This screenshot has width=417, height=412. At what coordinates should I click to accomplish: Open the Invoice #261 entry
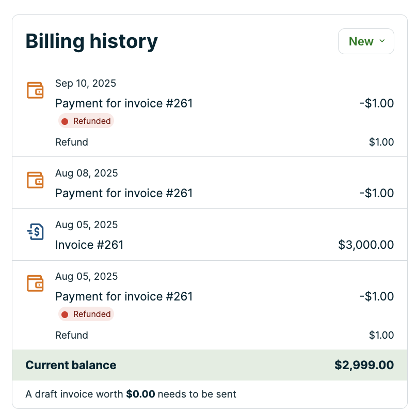pyautogui.click(x=89, y=245)
